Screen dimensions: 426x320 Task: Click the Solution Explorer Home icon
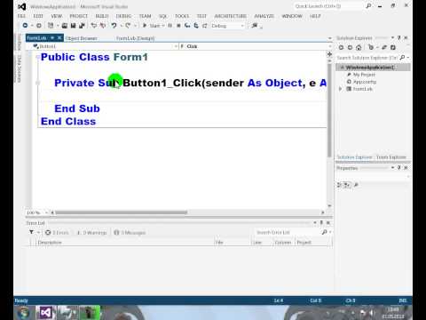coord(359,47)
